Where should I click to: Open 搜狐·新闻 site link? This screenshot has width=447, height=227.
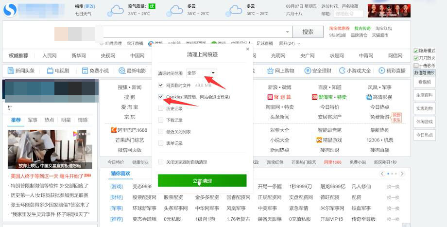click(x=130, y=87)
